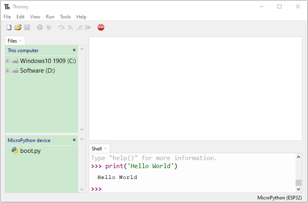Click the New file icon in toolbar

pos(9,27)
